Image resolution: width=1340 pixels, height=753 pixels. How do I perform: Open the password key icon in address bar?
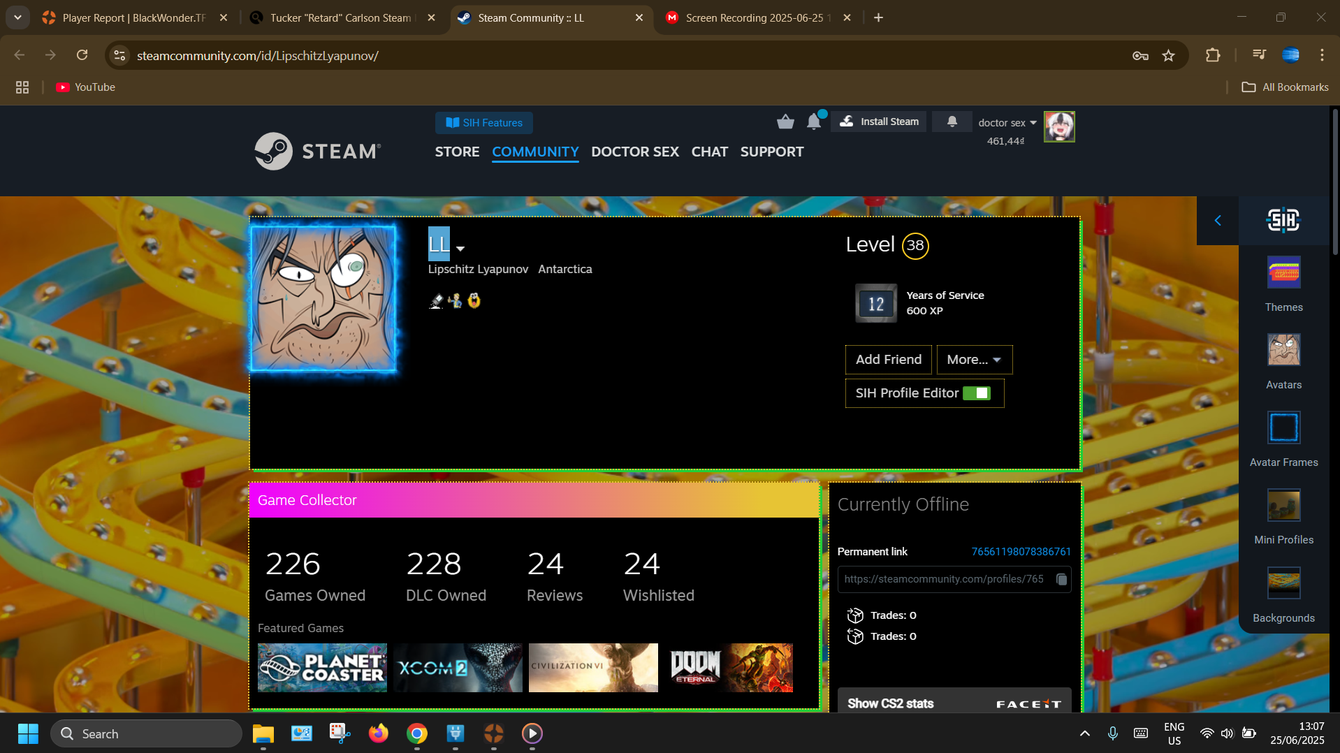[x=1140, y=56]
